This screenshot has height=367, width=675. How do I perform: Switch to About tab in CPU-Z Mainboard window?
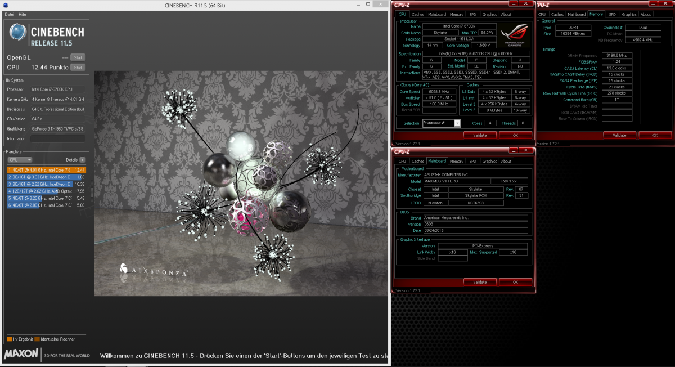coord(506,161)
